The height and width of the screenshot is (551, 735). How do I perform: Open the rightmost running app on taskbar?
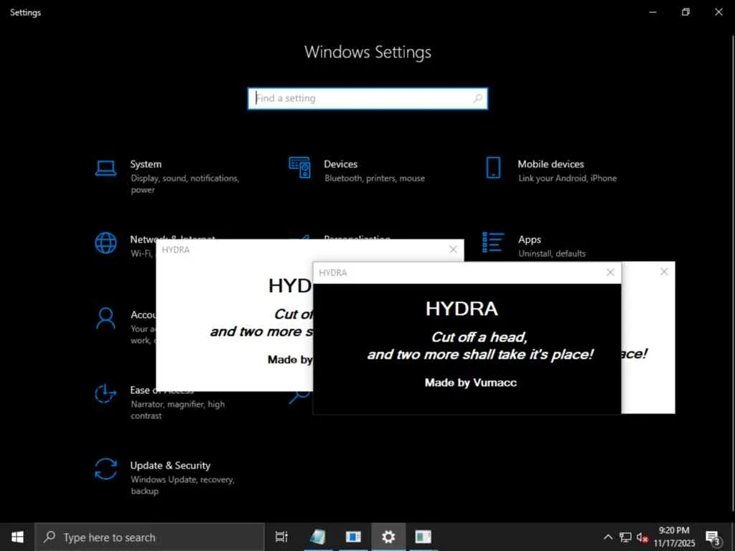(x=423, y=537)
